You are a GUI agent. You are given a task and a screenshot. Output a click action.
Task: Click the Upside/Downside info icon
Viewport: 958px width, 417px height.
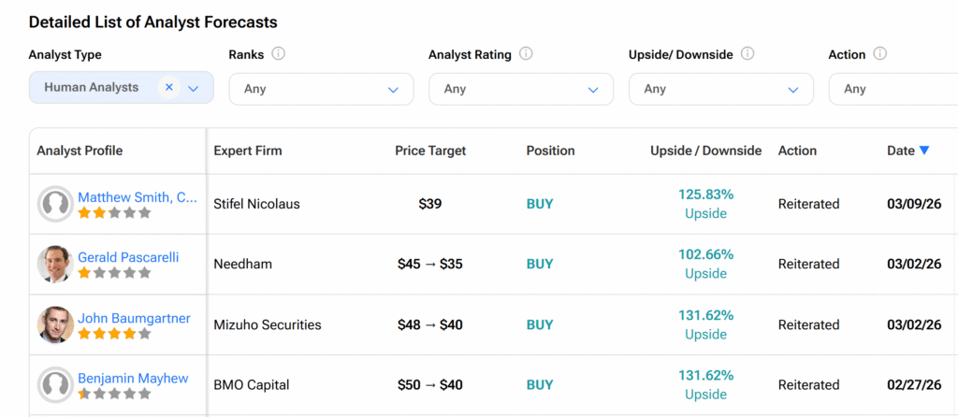click(x=748, y=54)
